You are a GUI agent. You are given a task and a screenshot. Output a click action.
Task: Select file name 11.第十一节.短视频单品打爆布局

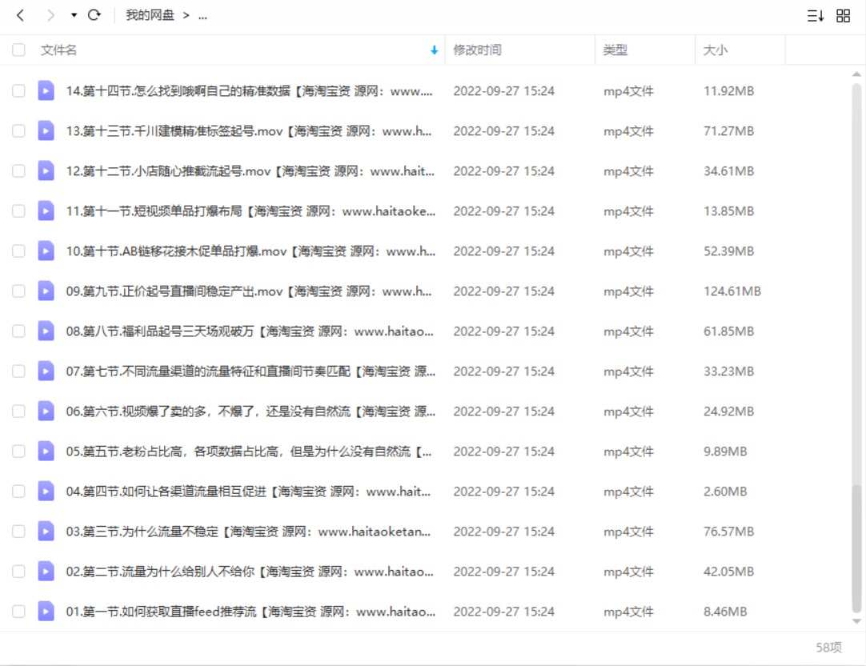(251, 211)
